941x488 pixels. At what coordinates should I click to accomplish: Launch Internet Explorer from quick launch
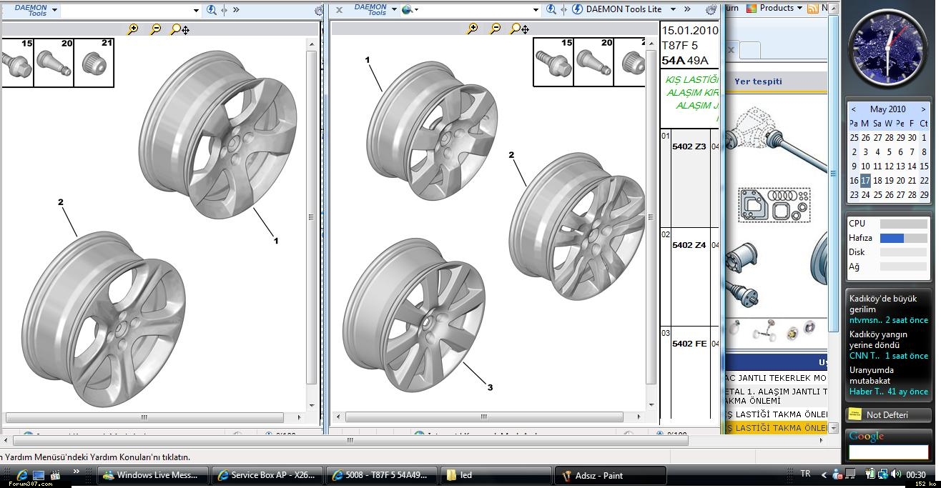22,474
